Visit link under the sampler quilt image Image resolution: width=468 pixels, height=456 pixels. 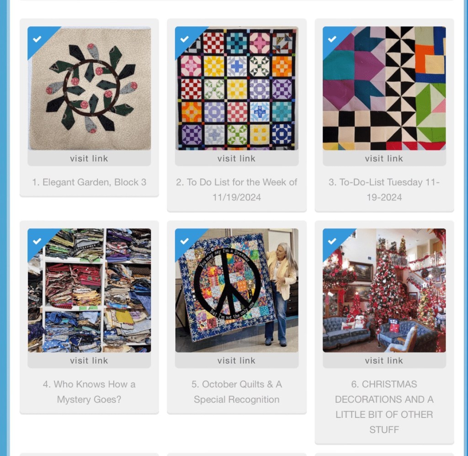tap(237, 158)
